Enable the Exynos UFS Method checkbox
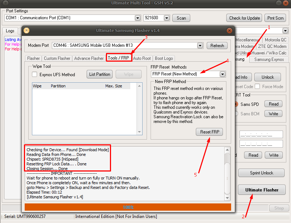 pyautogui.click(x=34, y=74)
